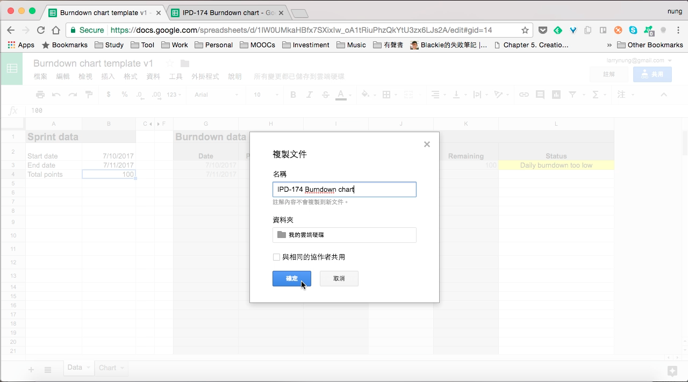Click the insert chart icon
This screenshot has width=688, height=382.
[x=556, y=95]
